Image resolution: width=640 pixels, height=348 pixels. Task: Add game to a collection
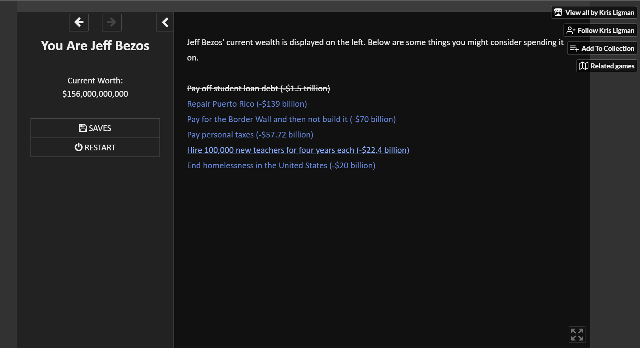click(602, 48)
